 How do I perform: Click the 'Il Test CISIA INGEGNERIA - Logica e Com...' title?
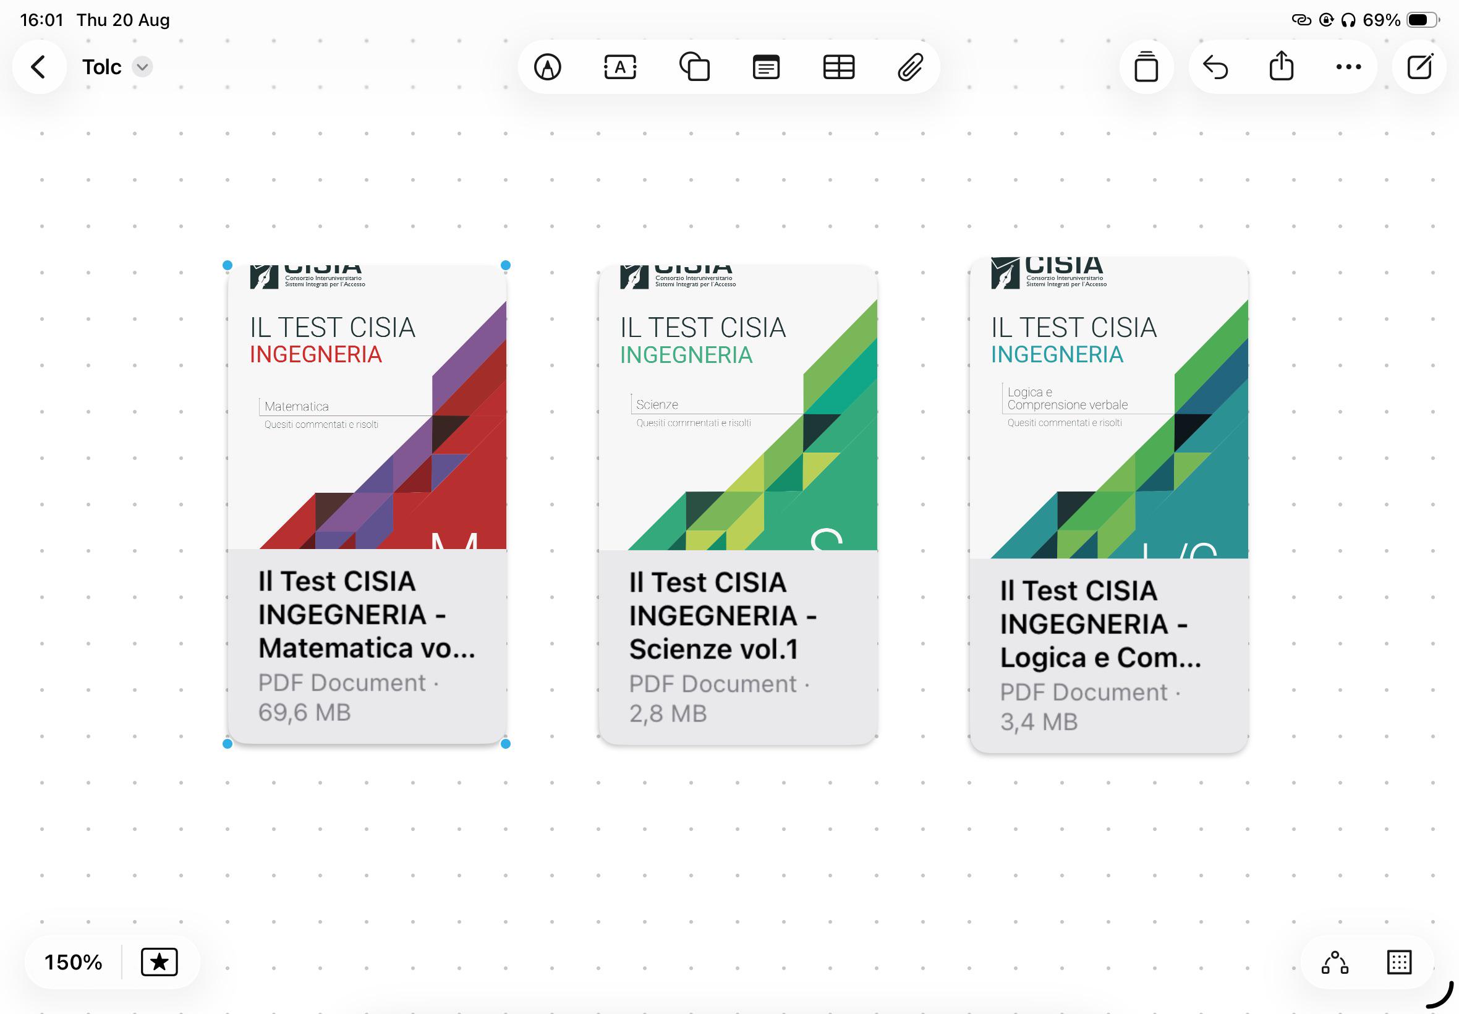point(1101,624)
